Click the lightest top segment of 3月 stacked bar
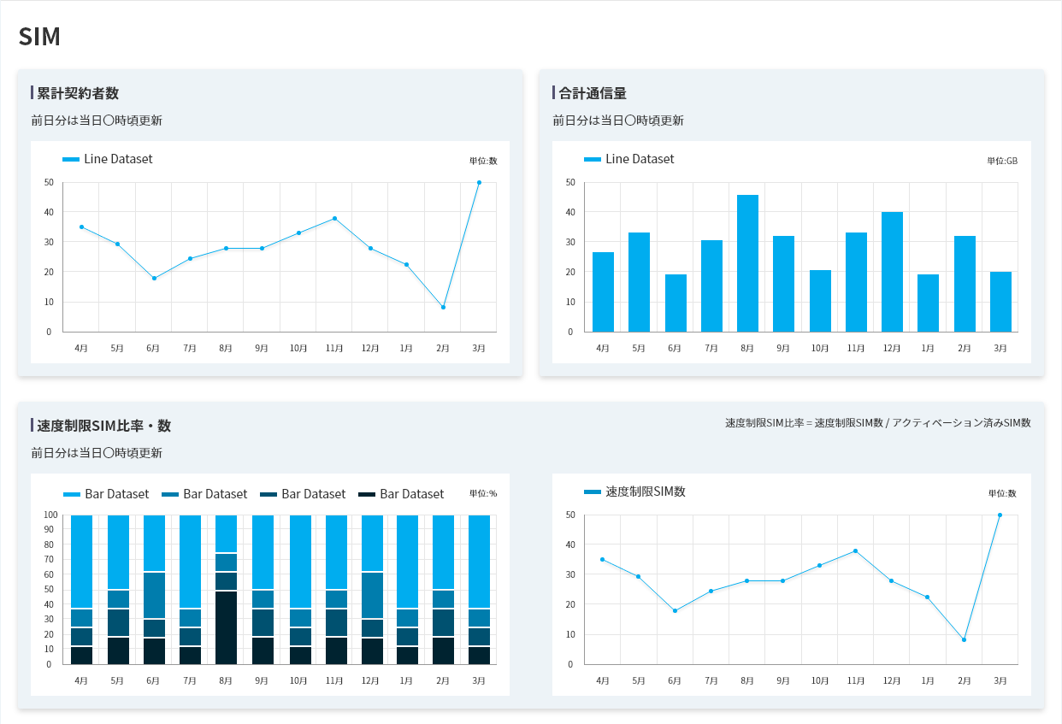The height and width of the screenshot is (724, 1062). coord(479,561)
